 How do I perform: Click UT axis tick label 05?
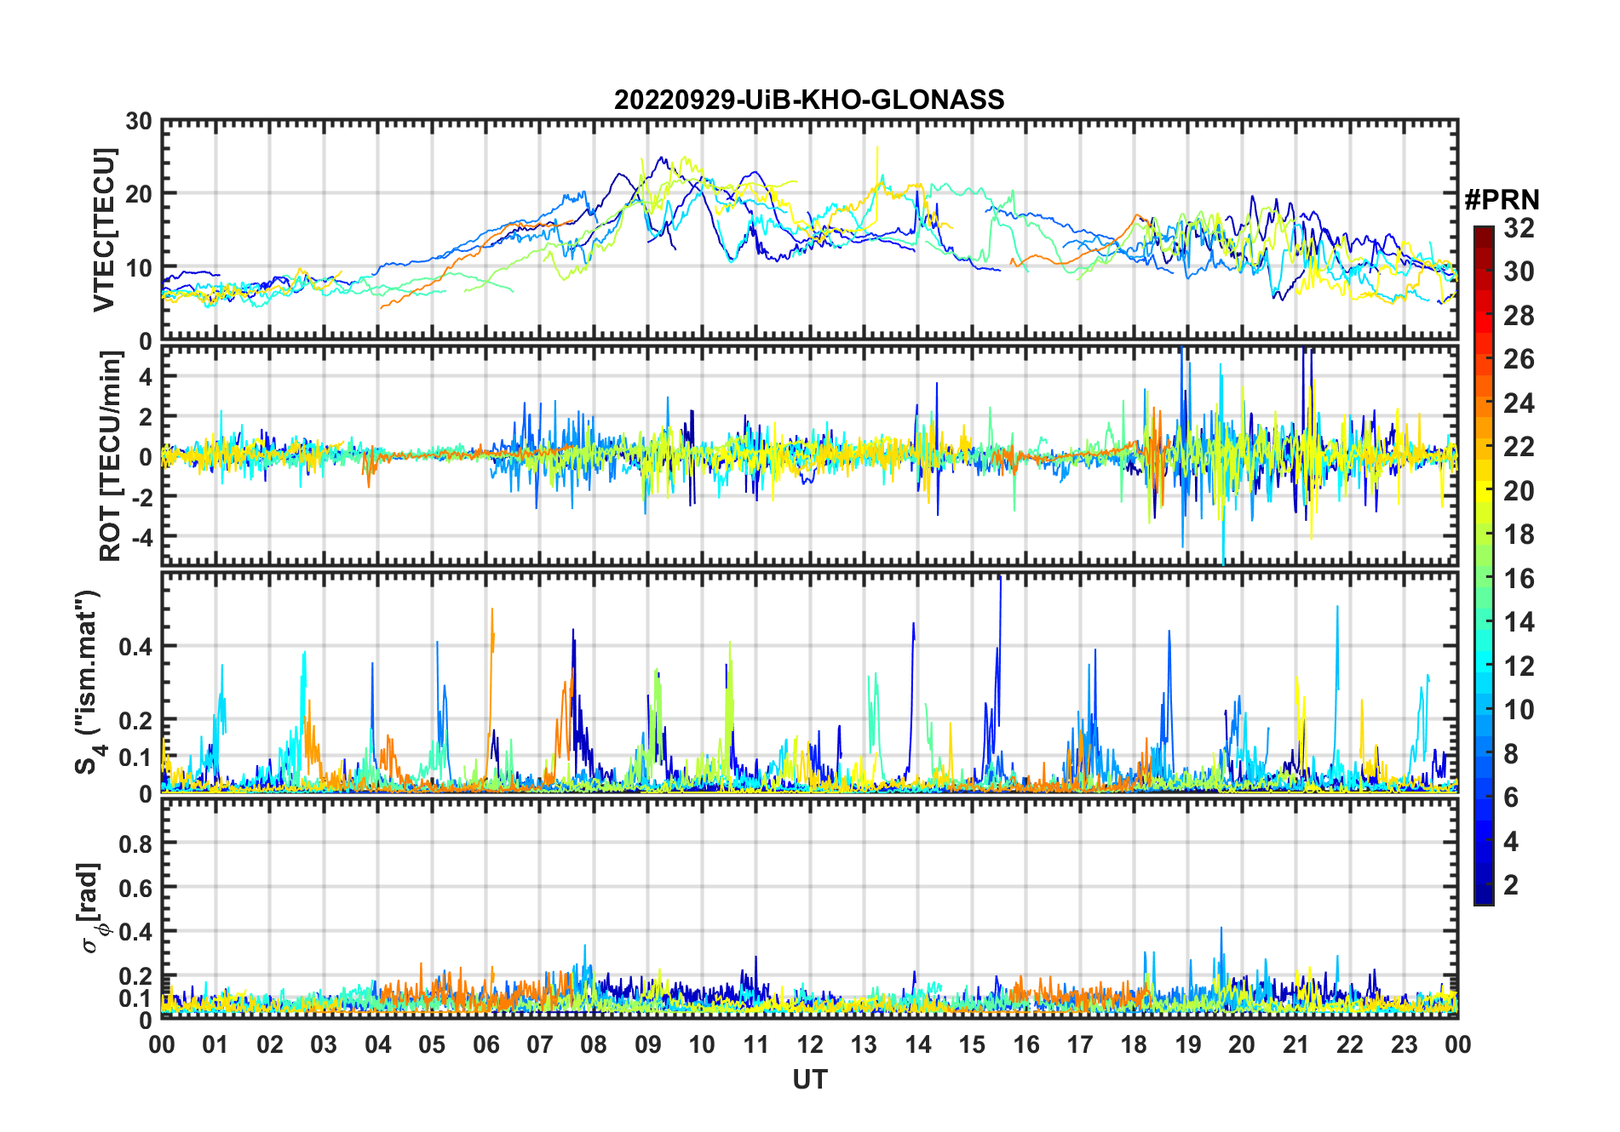[x=432, y=1044]
